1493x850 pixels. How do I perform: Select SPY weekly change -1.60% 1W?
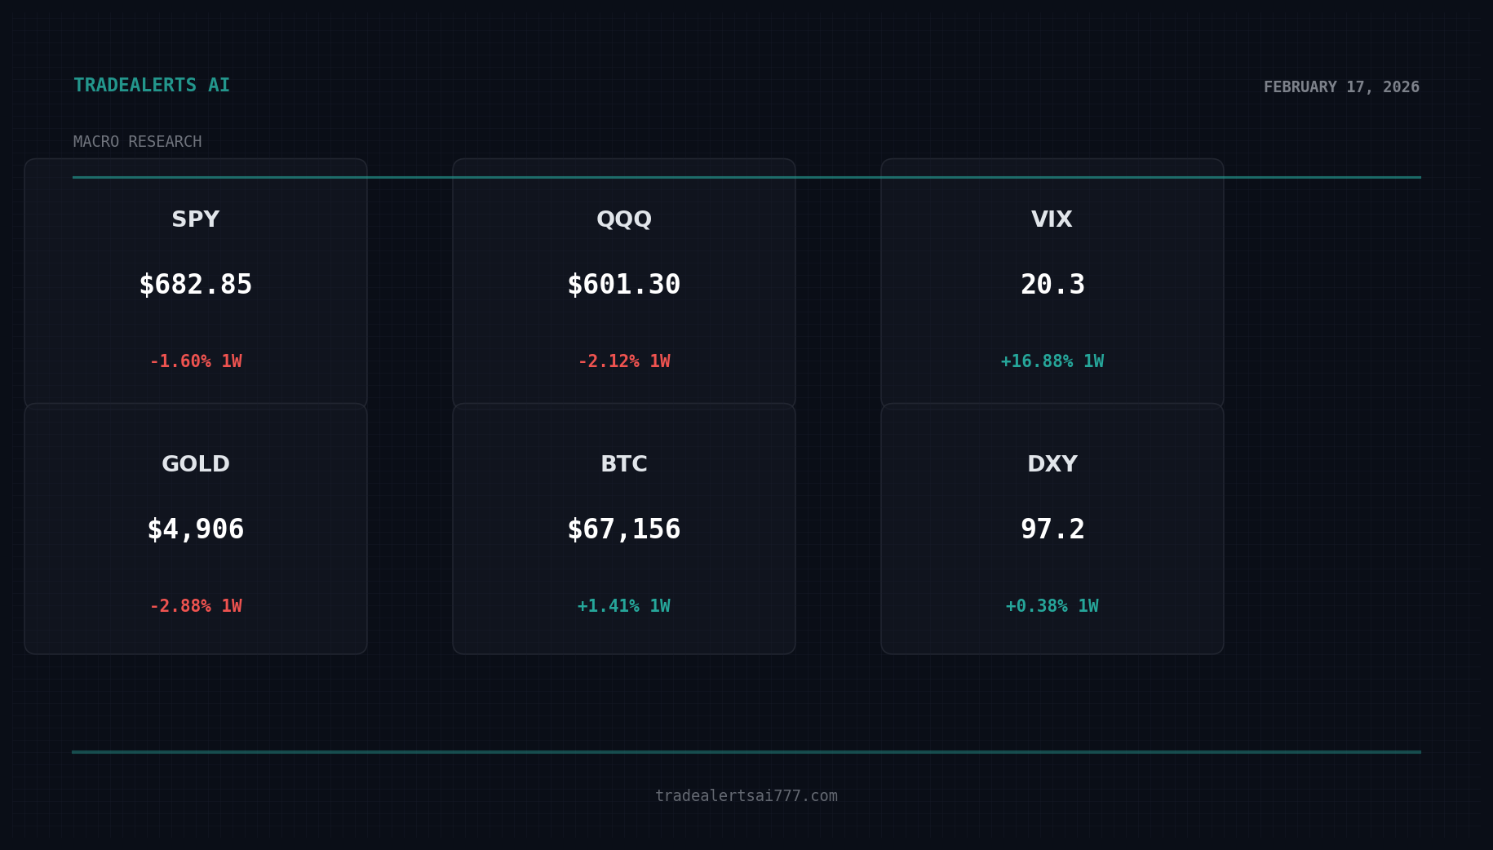[x=196, y=361]
